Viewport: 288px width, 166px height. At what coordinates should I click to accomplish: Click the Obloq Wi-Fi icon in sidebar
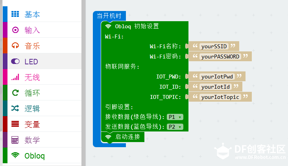point(15,155)
